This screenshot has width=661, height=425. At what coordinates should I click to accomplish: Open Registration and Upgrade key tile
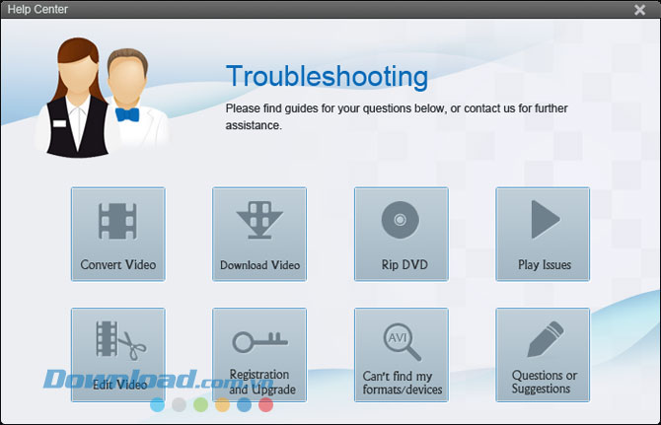(259, 355)
